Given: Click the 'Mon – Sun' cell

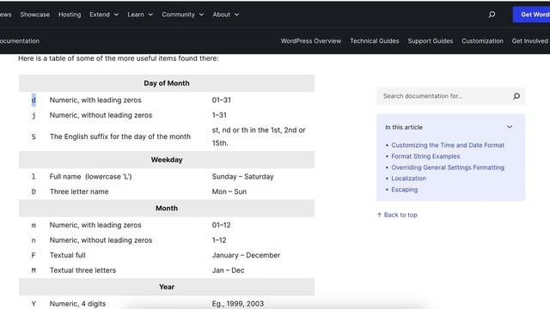Looking at the screenshot, I should (x=229, y=191).
